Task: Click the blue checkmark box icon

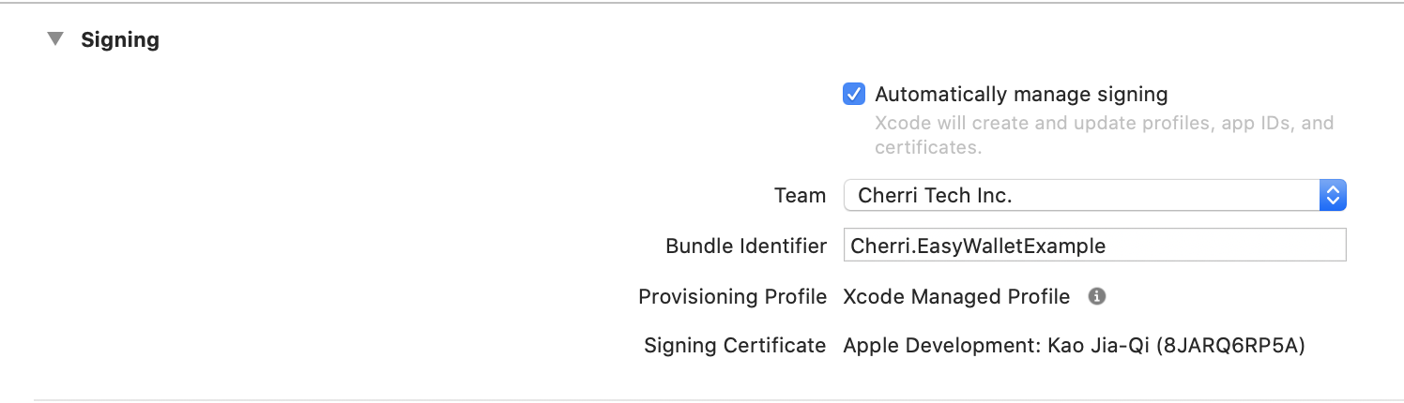Action: pyautogui.click(x=854, y=94)
